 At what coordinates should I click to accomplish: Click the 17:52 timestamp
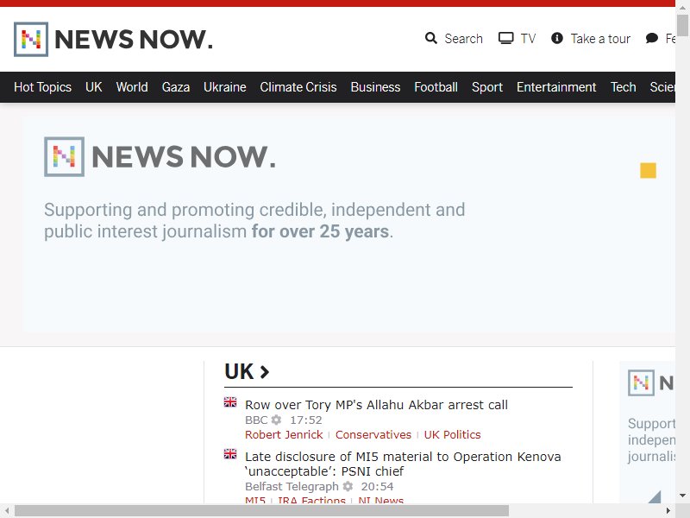(x=306, y=420)
